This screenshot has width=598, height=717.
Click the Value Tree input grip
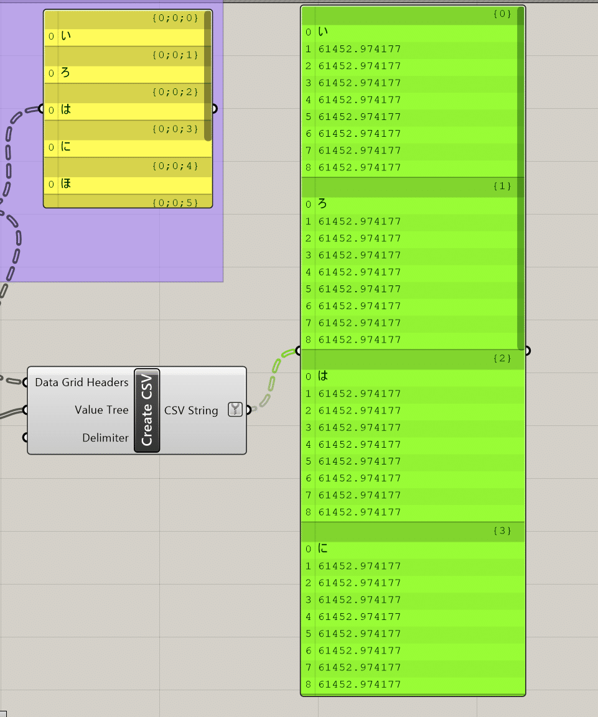(26, 410)
